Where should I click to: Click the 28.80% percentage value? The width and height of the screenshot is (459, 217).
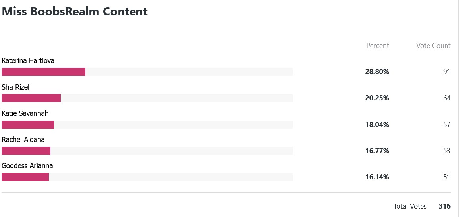[x=377, y=72]
